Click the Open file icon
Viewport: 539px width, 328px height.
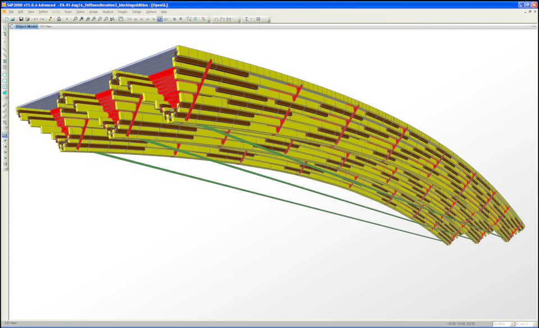point(13,19)
